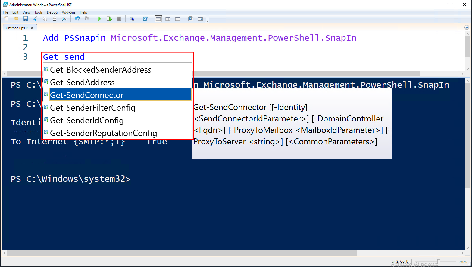Cut selection with the scissors icon

click(35, 19)
